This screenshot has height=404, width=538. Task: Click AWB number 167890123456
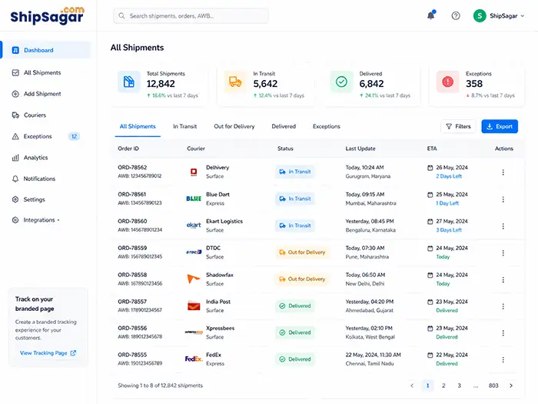tap(140, 283)
